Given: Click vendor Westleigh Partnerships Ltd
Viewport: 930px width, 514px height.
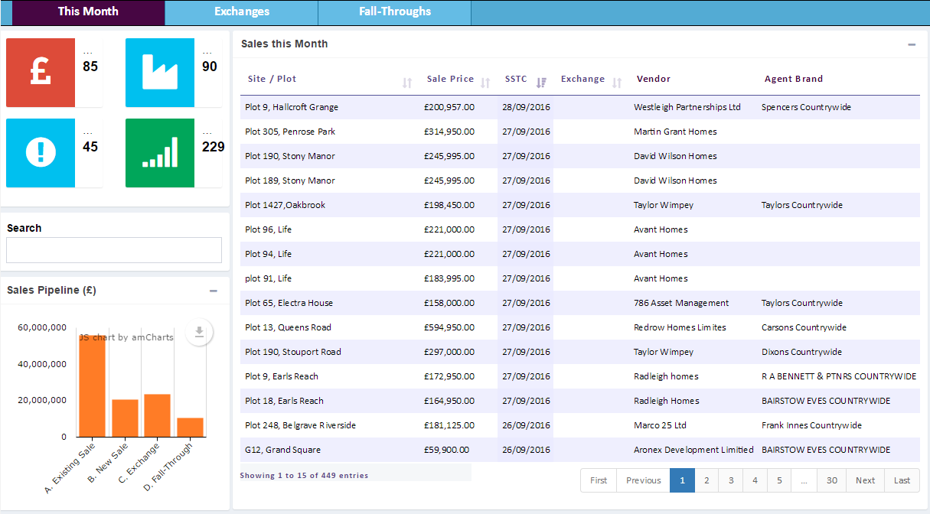Looking at the screenshot, I should pos(687,107).
